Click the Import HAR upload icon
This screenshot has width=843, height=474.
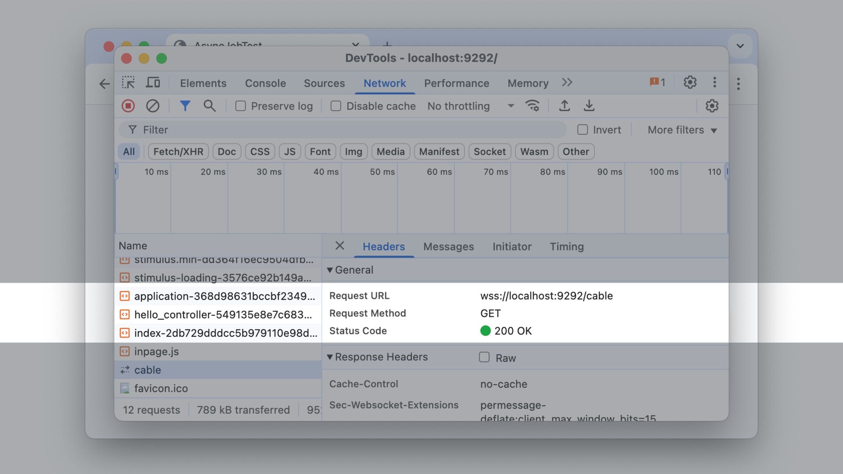[x=564, y=106]
